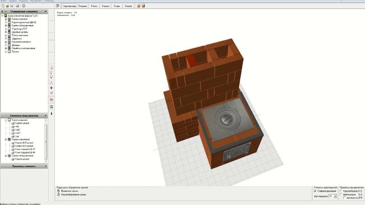Expand Кирпич облицовочный node in standard elements tree
Screen dimensions: 365x205
[6, 26]
